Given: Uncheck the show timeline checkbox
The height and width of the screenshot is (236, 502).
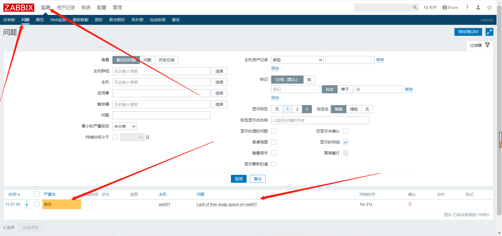Looking at the screenshot, I should pyautogui.click(x=345, y=142).
